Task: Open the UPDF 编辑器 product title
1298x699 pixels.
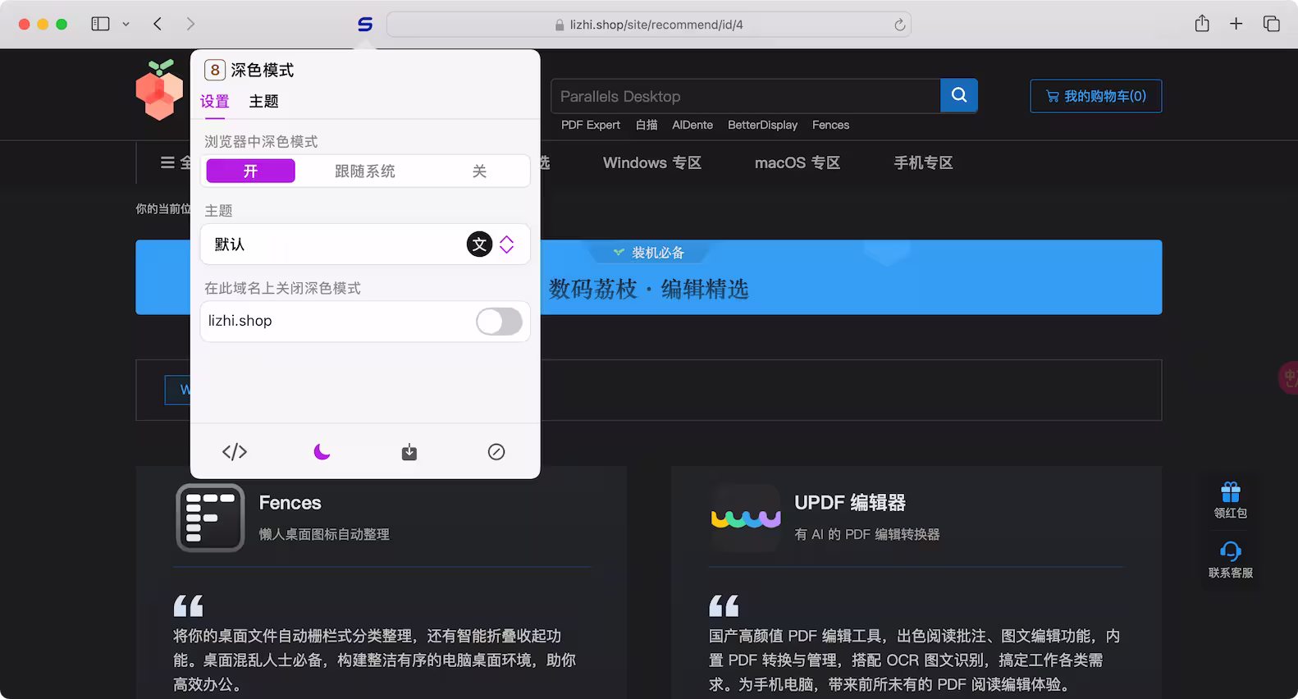Action: [x=850, y=503]
